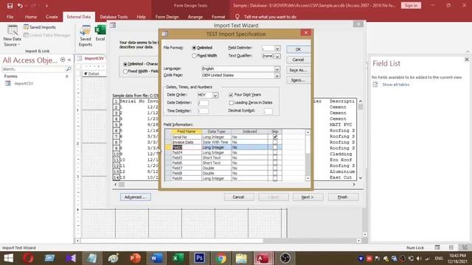472x265 pixels.
Task: Check Skip for Invoice Date field
Action: [x=275, y=142]
